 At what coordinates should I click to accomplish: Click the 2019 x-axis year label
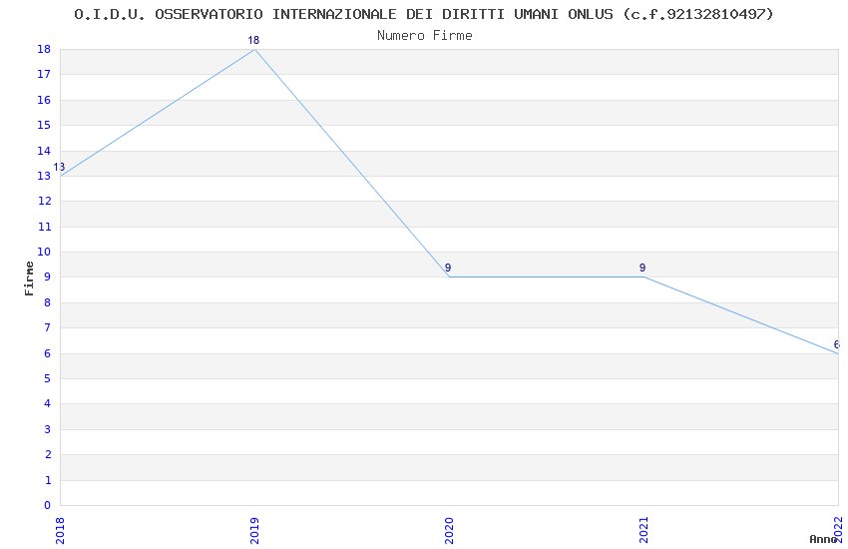point(254,531)
